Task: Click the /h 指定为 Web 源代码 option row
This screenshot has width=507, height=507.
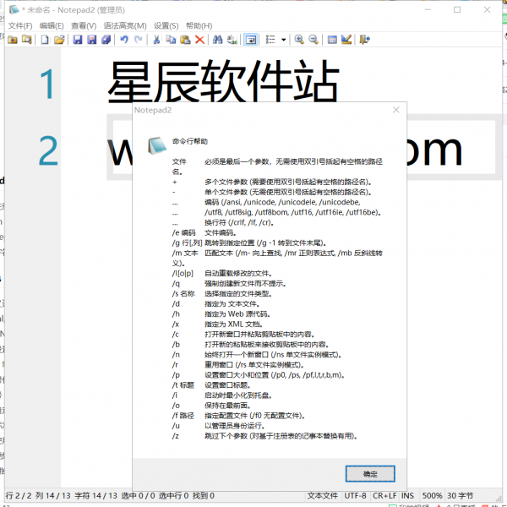Action: 221,314
